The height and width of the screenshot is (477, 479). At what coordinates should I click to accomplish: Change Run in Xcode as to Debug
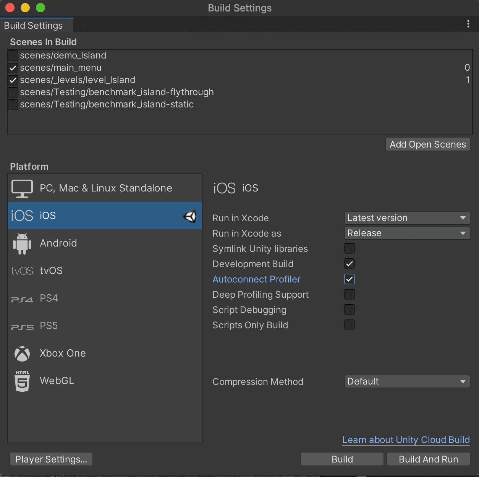point(407,233)
